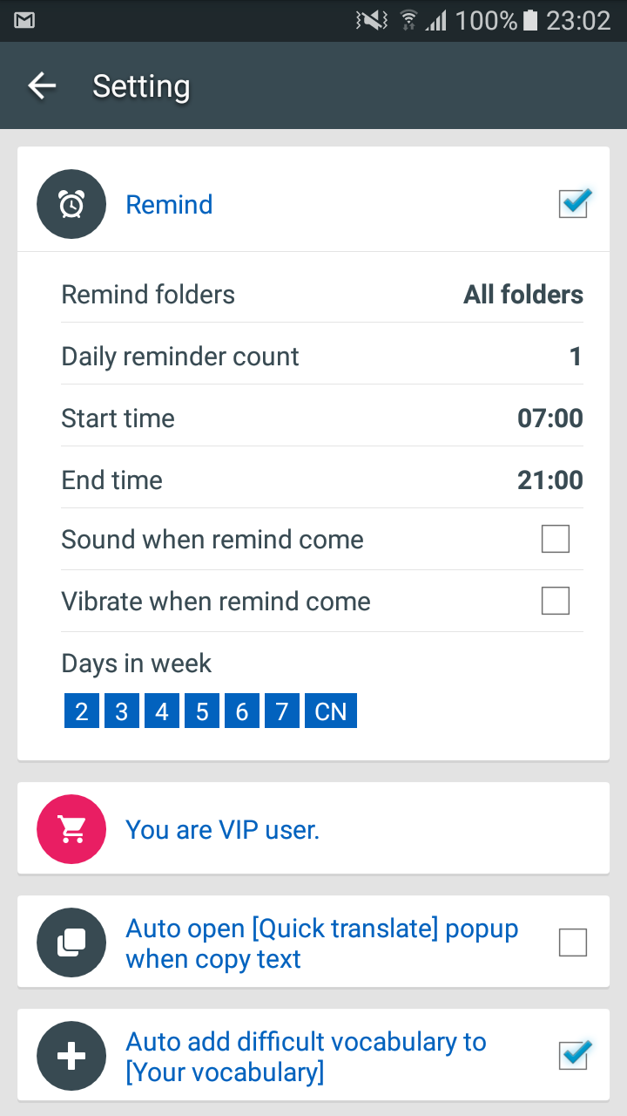Tap the pink shopping cart icon

[71, 830]
